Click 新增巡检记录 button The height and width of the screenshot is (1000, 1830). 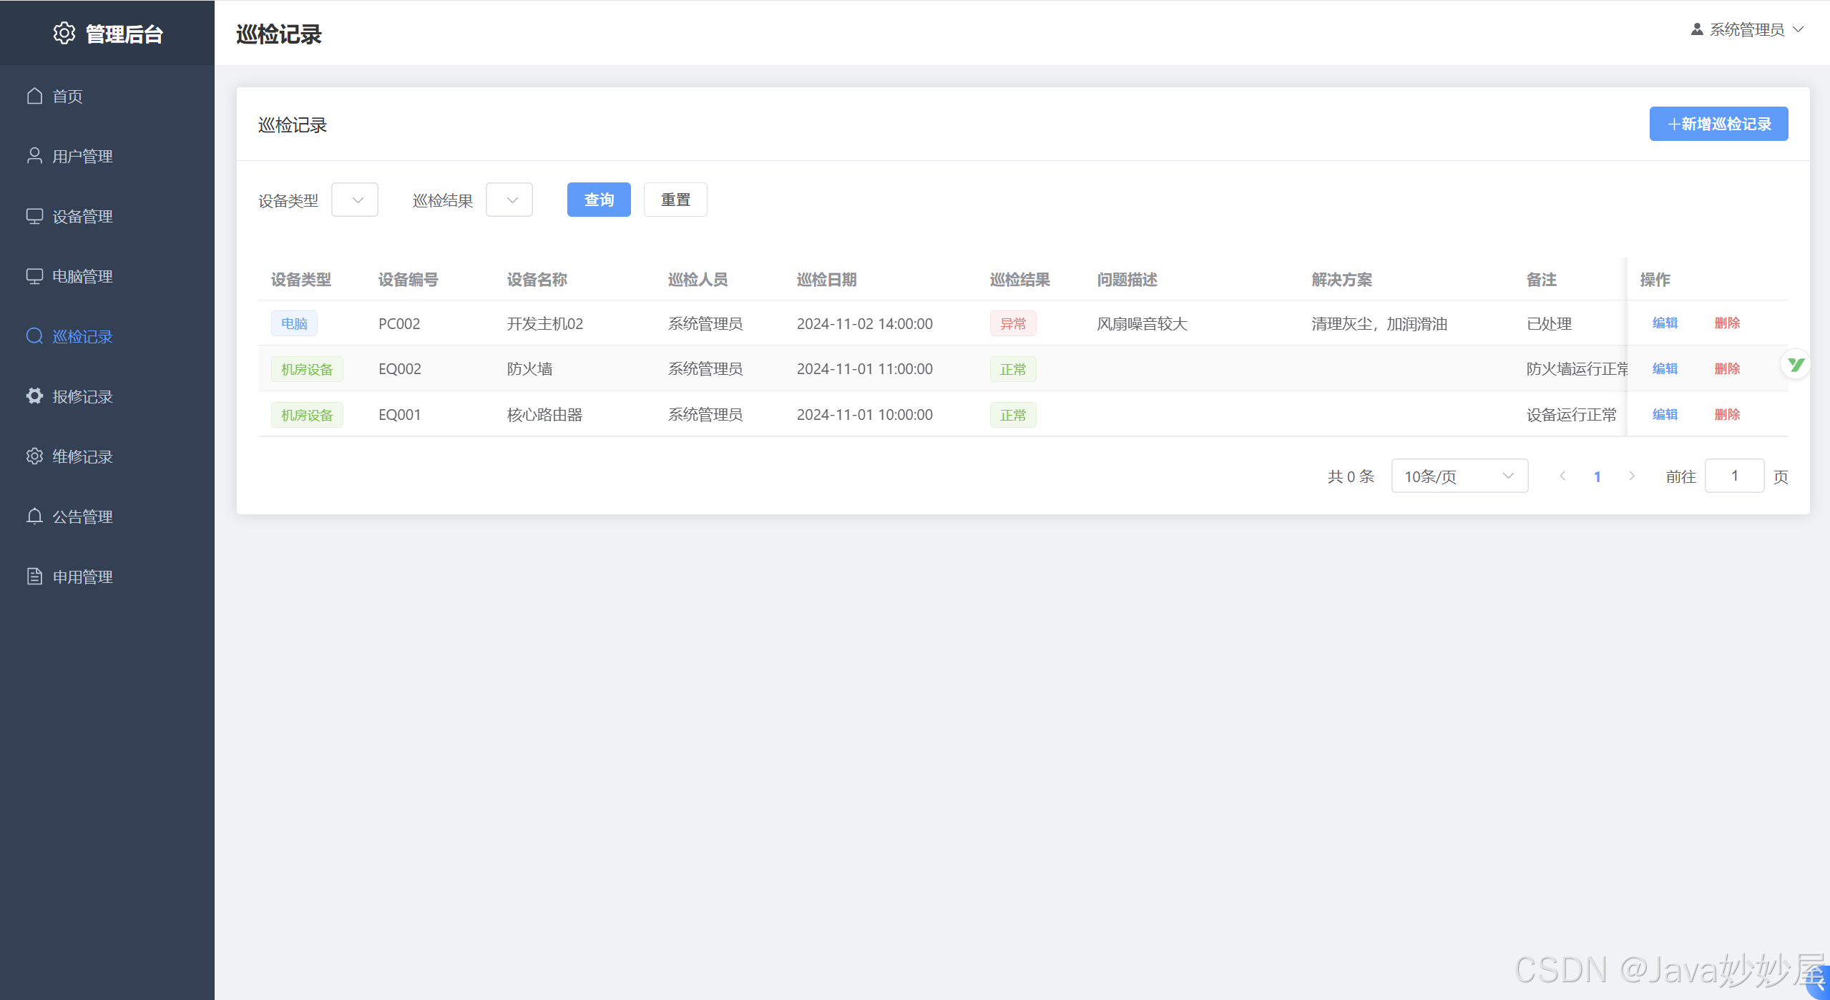(1718, 124)
